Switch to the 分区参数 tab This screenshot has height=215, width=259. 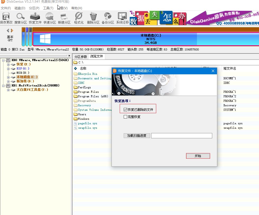(81, 57)
